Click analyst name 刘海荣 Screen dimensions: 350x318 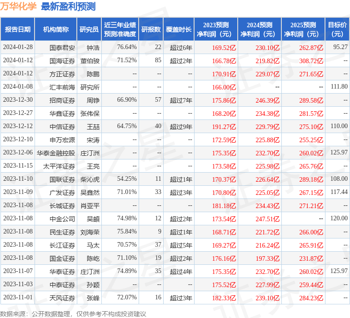(x=90, y=232)
